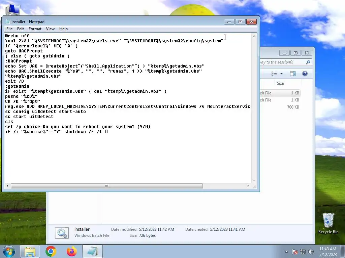345x258 pixels.
Task: Maximize the Explorer window
Action: [295, 53]
